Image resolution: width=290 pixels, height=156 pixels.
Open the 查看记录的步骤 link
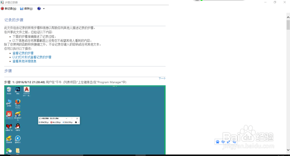[x=23, y=53]
